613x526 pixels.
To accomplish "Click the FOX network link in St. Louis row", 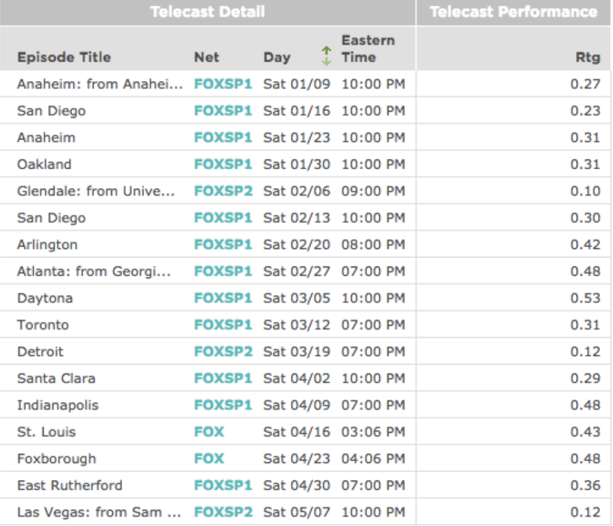I will coord(208,432).
